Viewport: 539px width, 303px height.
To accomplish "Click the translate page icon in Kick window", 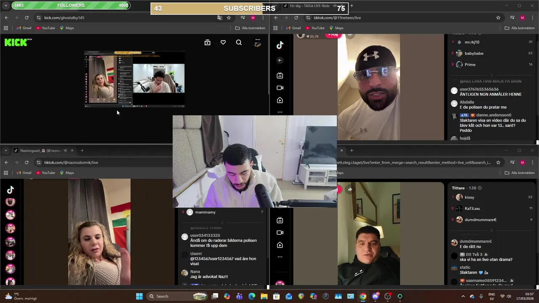I will [x=219, y=18].
